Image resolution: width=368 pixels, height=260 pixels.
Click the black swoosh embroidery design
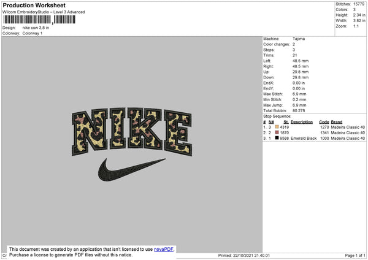tap(131, 170)
